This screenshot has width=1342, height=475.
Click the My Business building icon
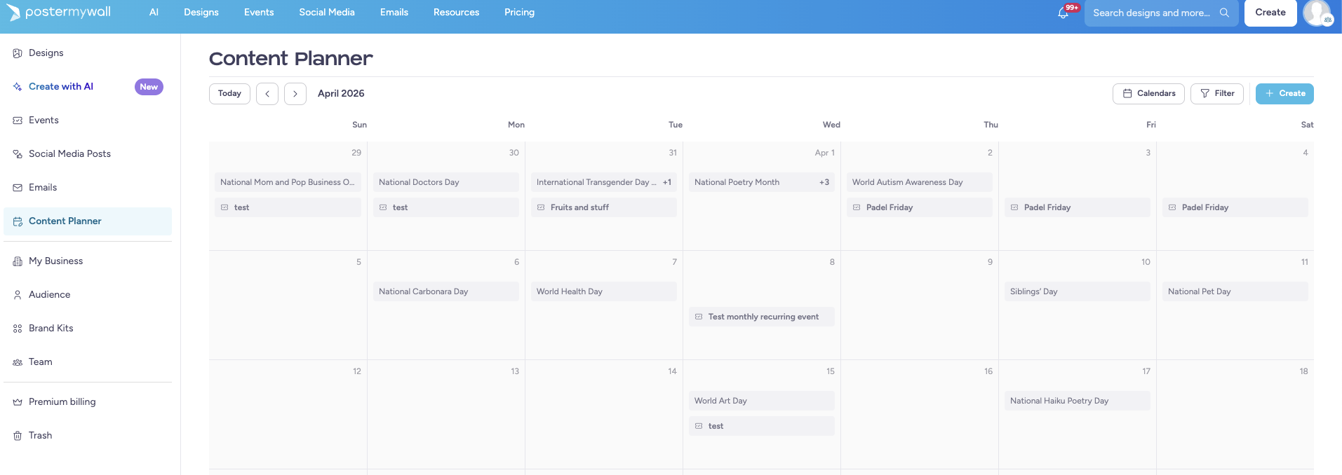(x=18, y=261)
